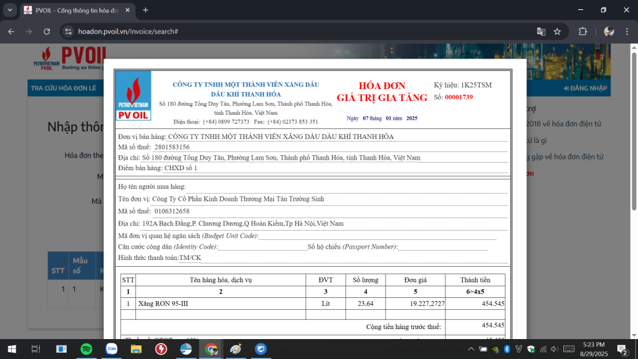This screenshot has width=638, height=359.
Task: Open the red lightning-bolt app on taskbar
Action: pyautogui.click(x=161, y=349)
